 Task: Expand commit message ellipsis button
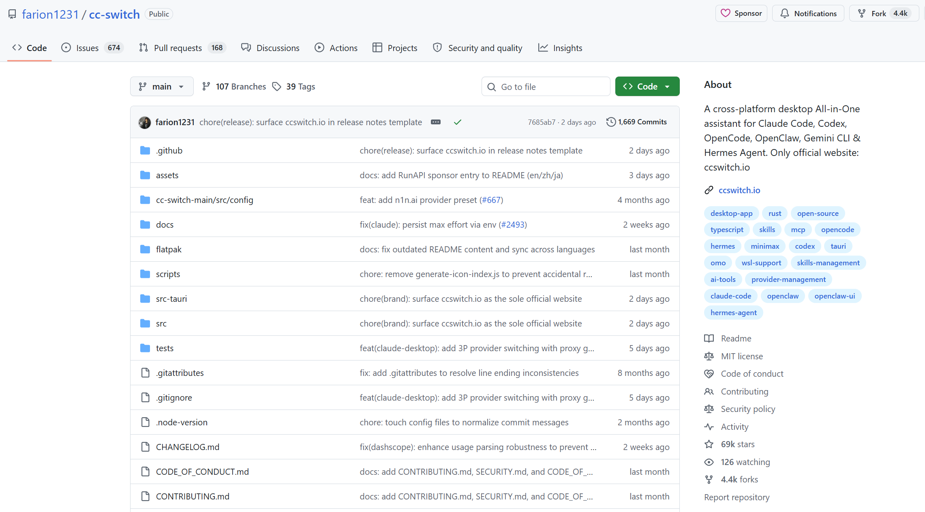[436, 122]
